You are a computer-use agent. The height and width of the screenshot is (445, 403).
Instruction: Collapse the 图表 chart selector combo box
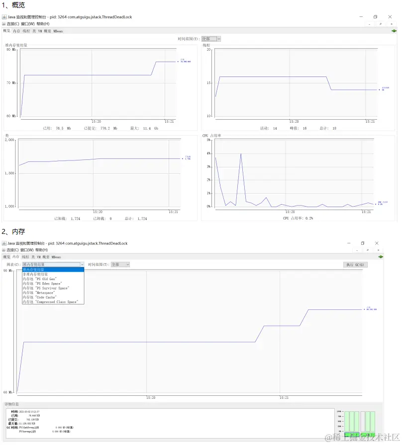pyautogui.click(x=53, y=265)
